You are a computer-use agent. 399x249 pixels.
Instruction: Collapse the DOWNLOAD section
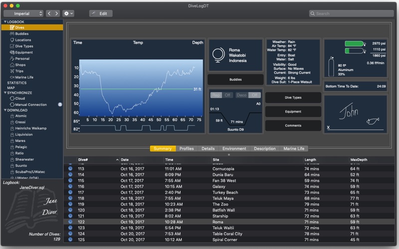coord(5,110)
